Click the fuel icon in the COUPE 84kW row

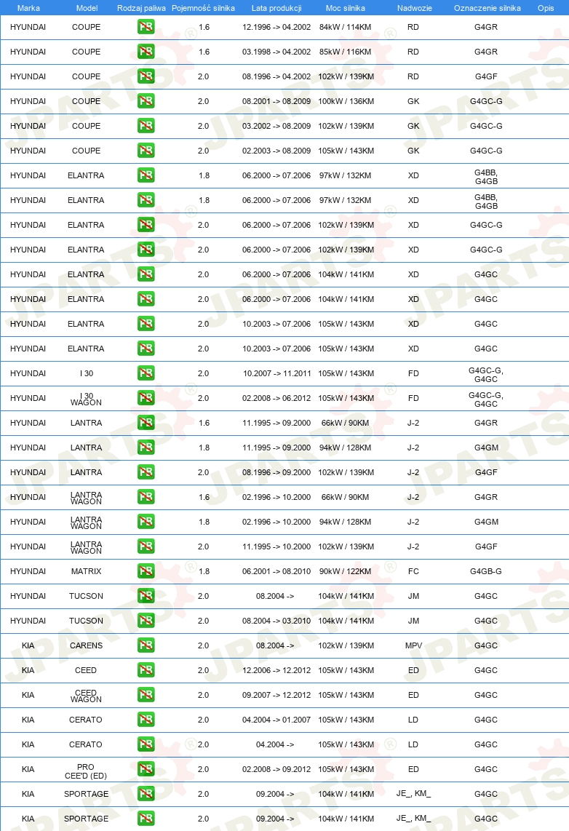click(x=146, y=26)
